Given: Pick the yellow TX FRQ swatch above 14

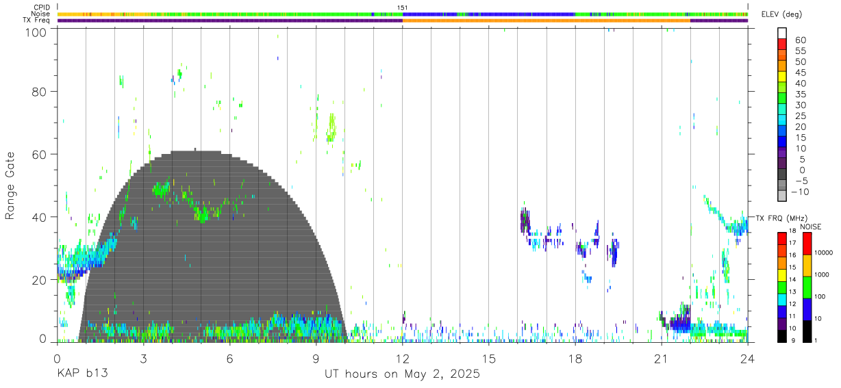Looking at the screenshot, I should pos(783,274).
